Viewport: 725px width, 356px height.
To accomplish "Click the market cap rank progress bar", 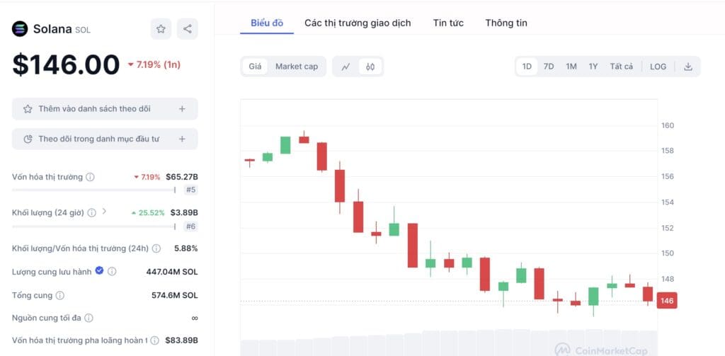I will click(94, 190).
